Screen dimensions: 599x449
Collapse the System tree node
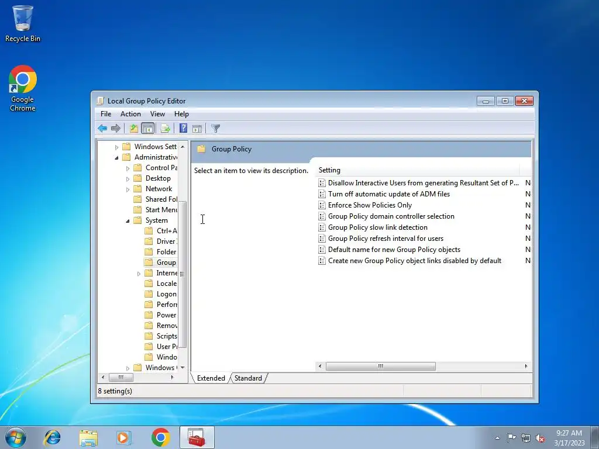tap(128, 220)
